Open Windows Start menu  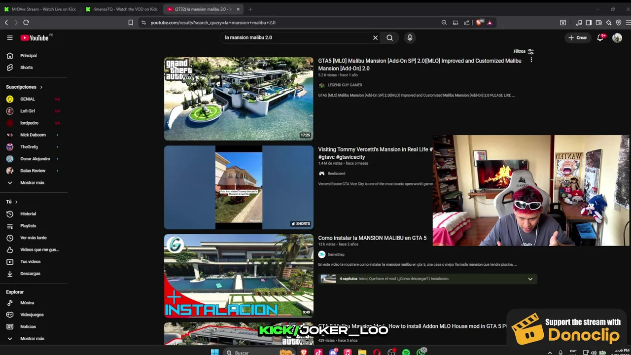[214, 352]
